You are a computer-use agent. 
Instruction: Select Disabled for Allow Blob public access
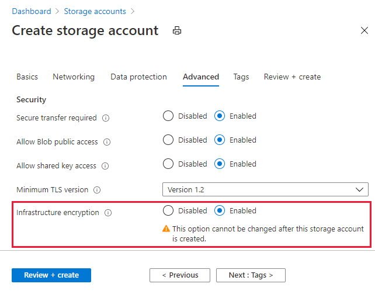[x=168, y=140]
